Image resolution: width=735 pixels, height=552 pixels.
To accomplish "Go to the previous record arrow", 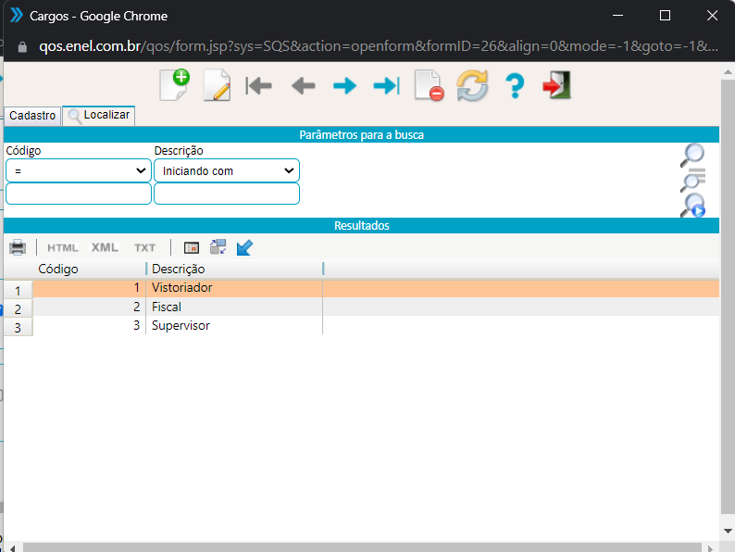I will pos(303,86).
